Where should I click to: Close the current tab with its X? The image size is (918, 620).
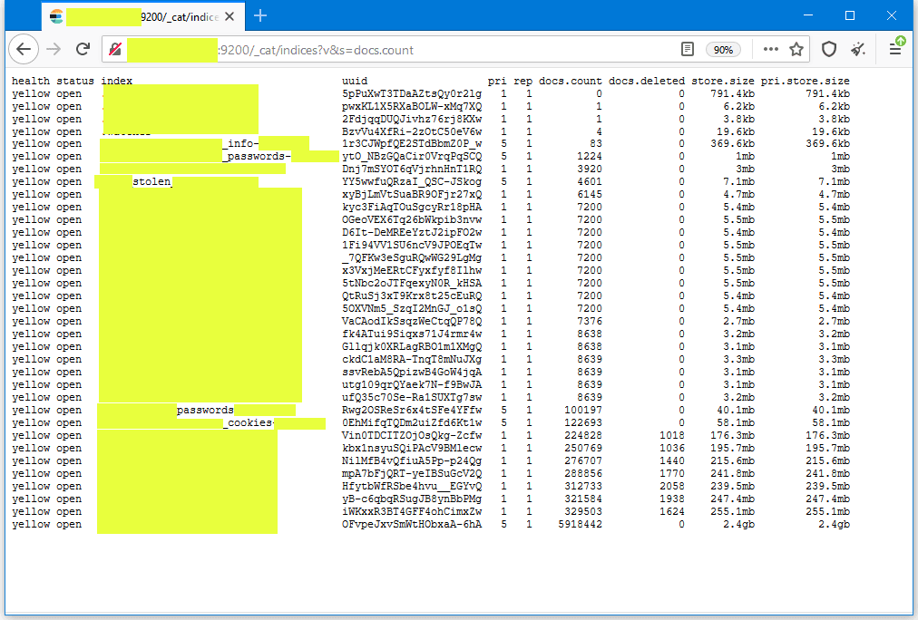229,15
